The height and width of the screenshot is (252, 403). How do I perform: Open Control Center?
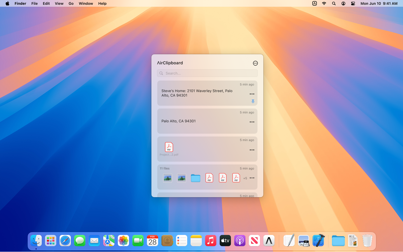click(353, 3)
